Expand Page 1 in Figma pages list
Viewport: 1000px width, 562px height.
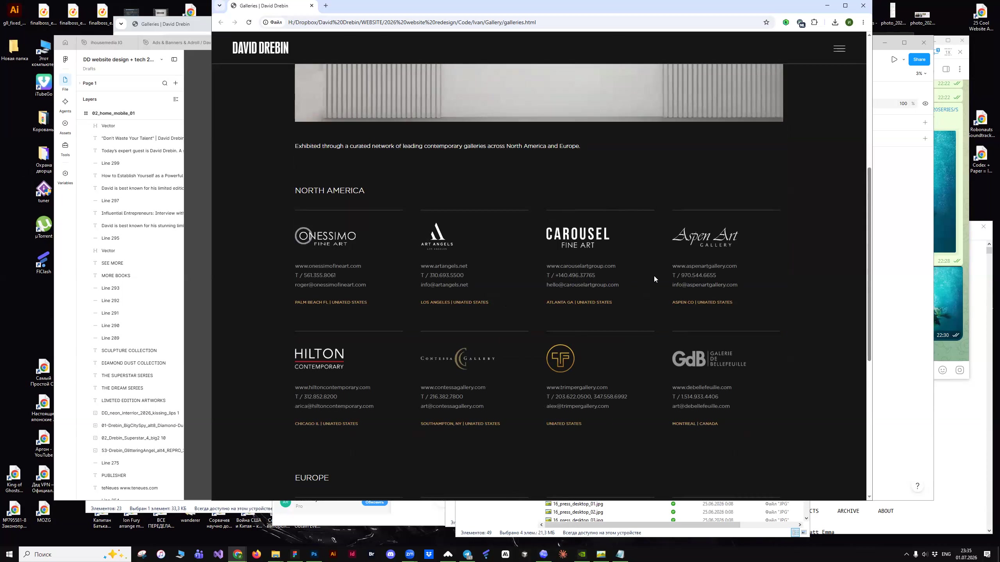tap(80, 83)
